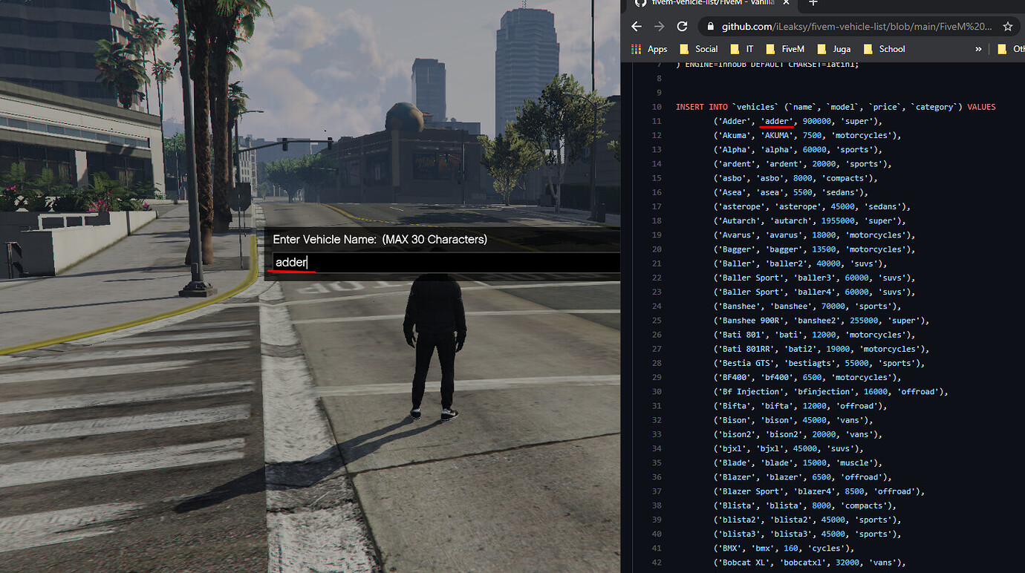Click the browser forward arrow

[x=659, y=26]
